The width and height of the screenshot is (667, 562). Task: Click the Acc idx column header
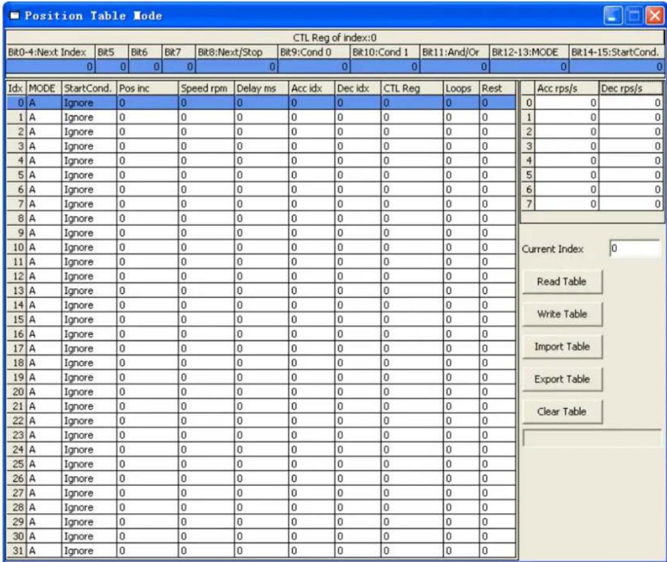point(312,88)
